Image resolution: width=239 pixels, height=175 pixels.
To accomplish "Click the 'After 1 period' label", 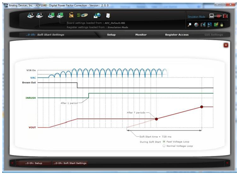I will (x=69, y=103).
